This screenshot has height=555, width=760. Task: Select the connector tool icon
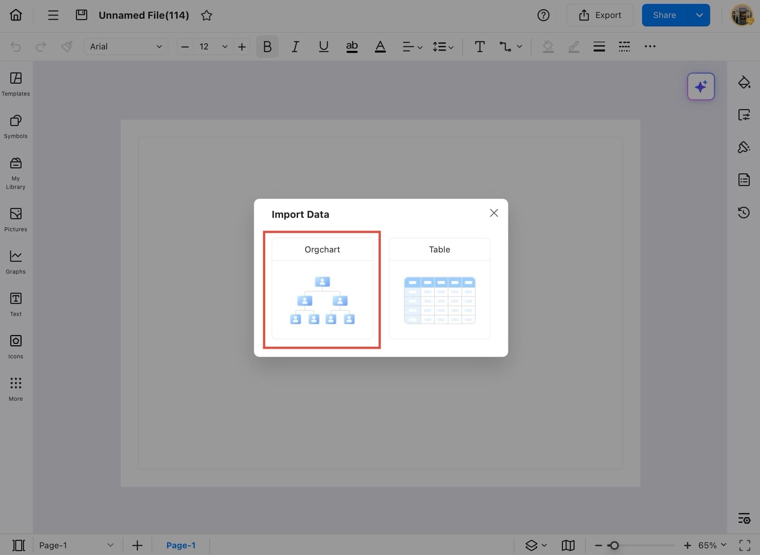pos(505,47)
